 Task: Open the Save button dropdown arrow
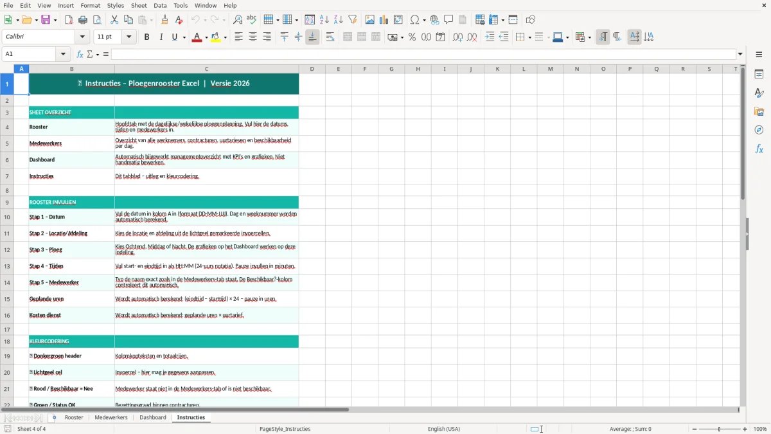click(x=55, y=20)
